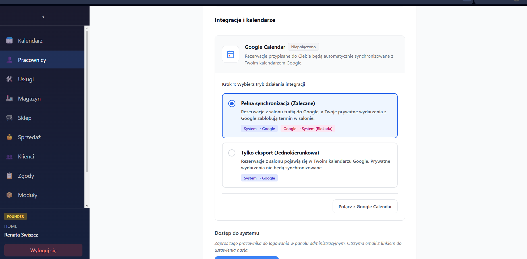
Task: Open Sprzedaż using the coin icon
Action: click(x=9, y=137)
